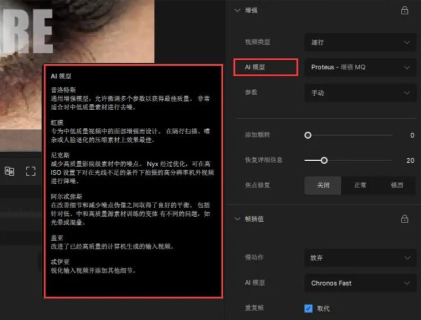Screen dimensions: 421x320
Task: Click the 恢复详细信息 slider handle
Action: click(324, 161)
